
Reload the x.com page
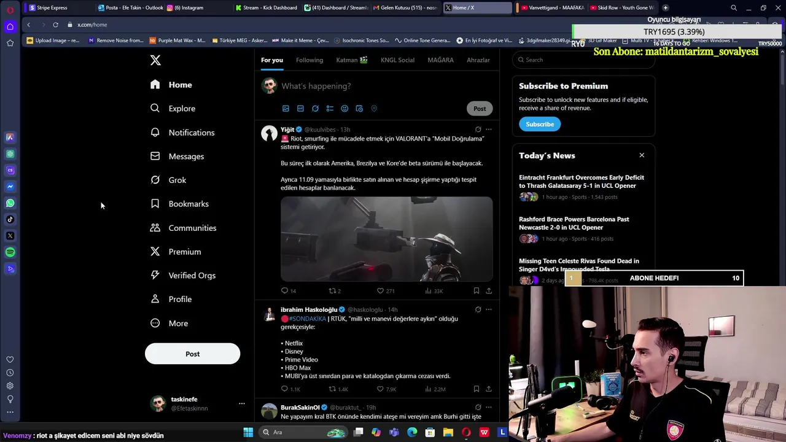(x=55, y=25)
